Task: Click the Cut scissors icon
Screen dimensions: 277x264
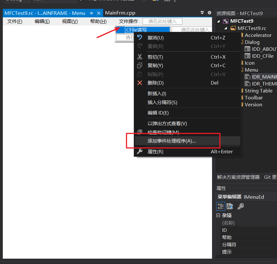Action: 139,57
